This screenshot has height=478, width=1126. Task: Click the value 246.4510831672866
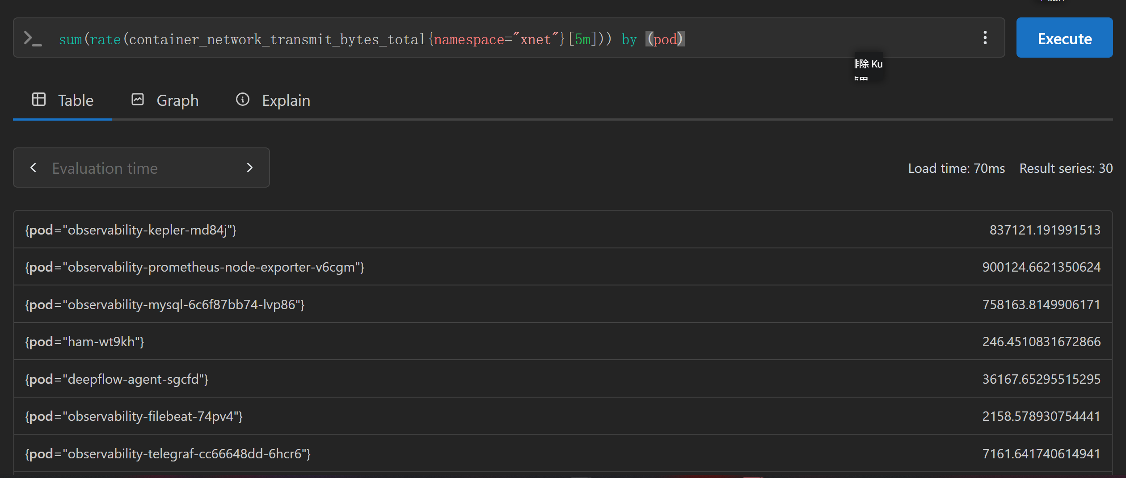coord(1041,342)
